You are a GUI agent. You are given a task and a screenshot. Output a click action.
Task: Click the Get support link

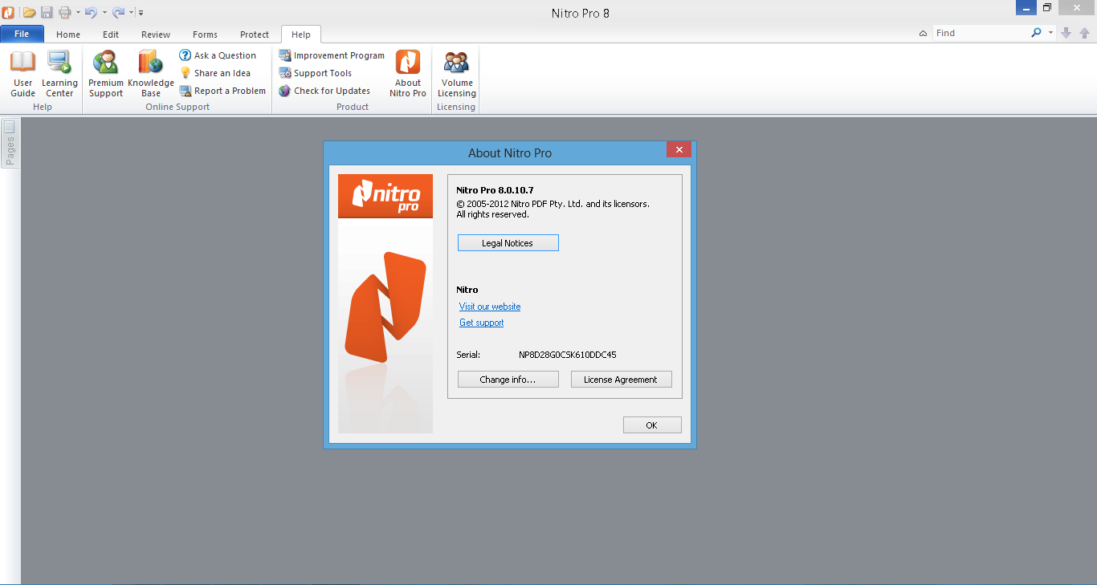tap(481, 323)
